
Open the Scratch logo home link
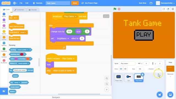(6, 3)
